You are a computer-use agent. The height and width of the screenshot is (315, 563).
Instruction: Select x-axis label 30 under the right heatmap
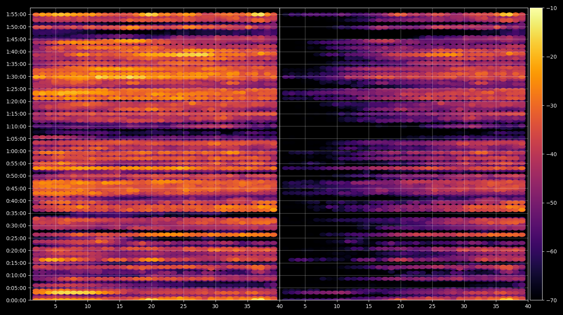[464, 306]
